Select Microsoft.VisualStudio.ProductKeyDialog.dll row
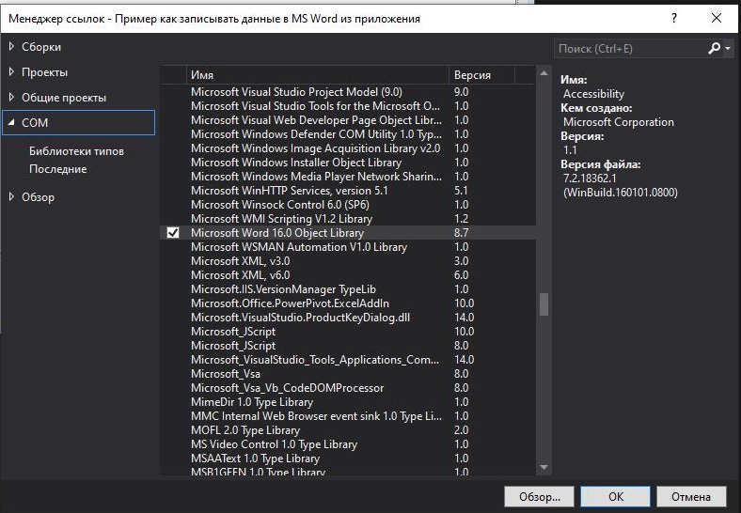This screenshot has height=513, width=741. (348, 318)
